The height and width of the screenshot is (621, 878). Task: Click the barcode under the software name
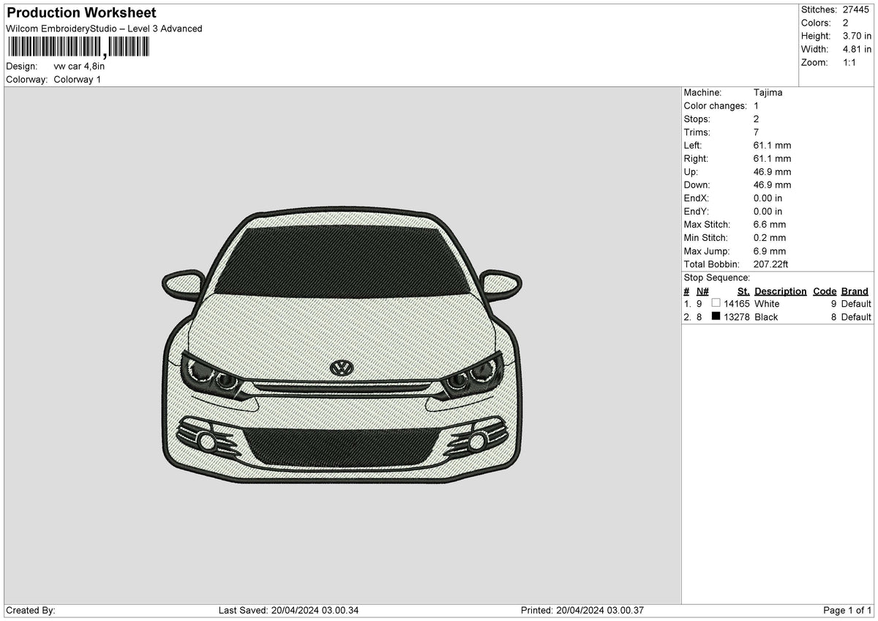point(78,48)
